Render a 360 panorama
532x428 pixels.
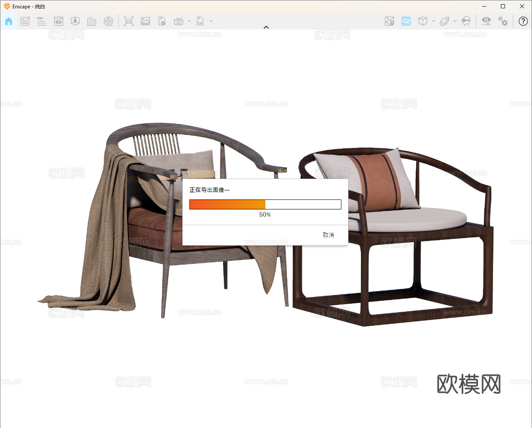179,21
